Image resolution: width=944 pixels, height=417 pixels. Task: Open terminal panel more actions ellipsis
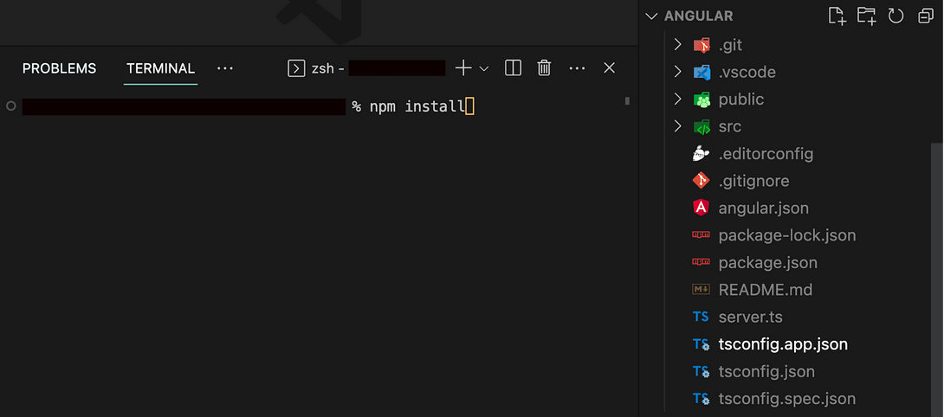click(577, 68)
